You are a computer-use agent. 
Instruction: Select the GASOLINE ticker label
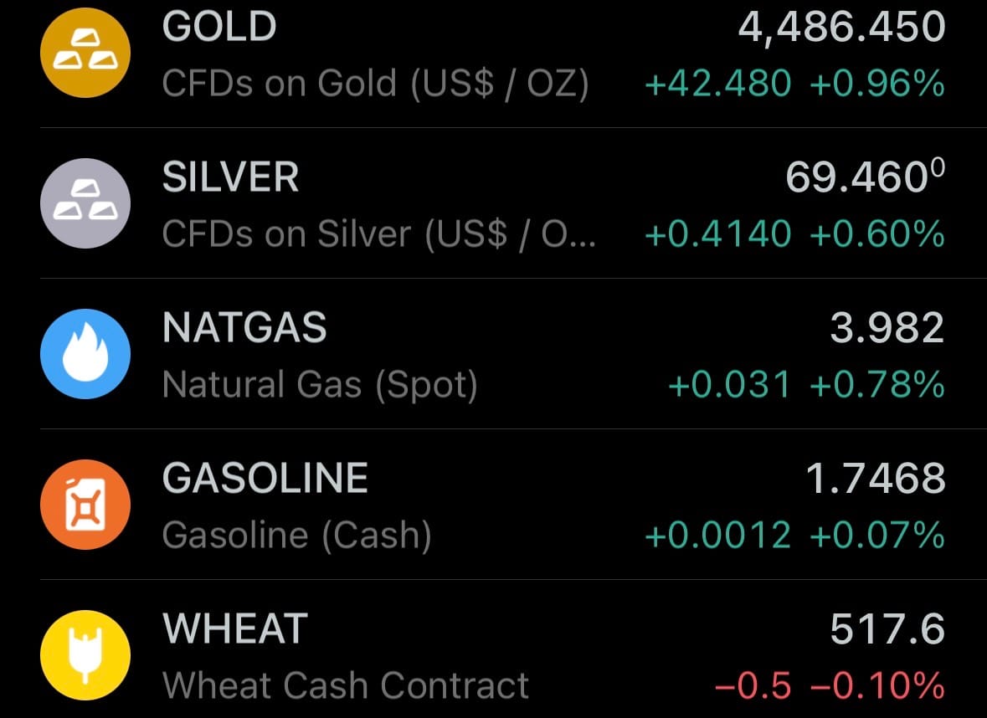[x=265, y=478]
